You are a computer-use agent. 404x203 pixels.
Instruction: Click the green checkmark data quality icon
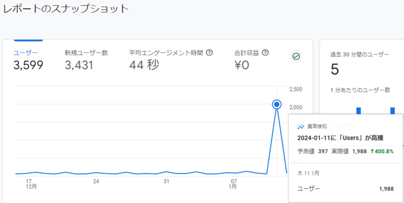pyautogui.click(x=296, y=57)
